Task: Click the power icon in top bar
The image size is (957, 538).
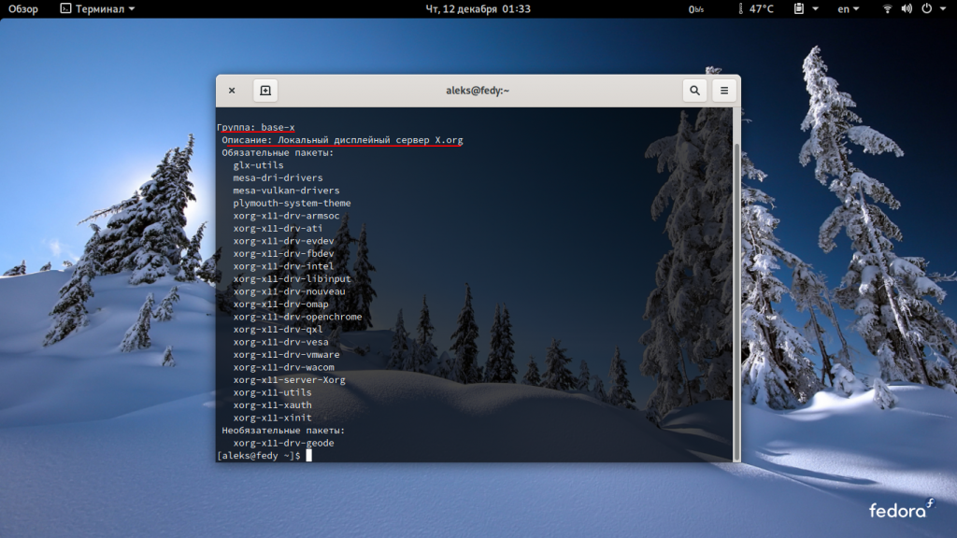Action: 926,9
